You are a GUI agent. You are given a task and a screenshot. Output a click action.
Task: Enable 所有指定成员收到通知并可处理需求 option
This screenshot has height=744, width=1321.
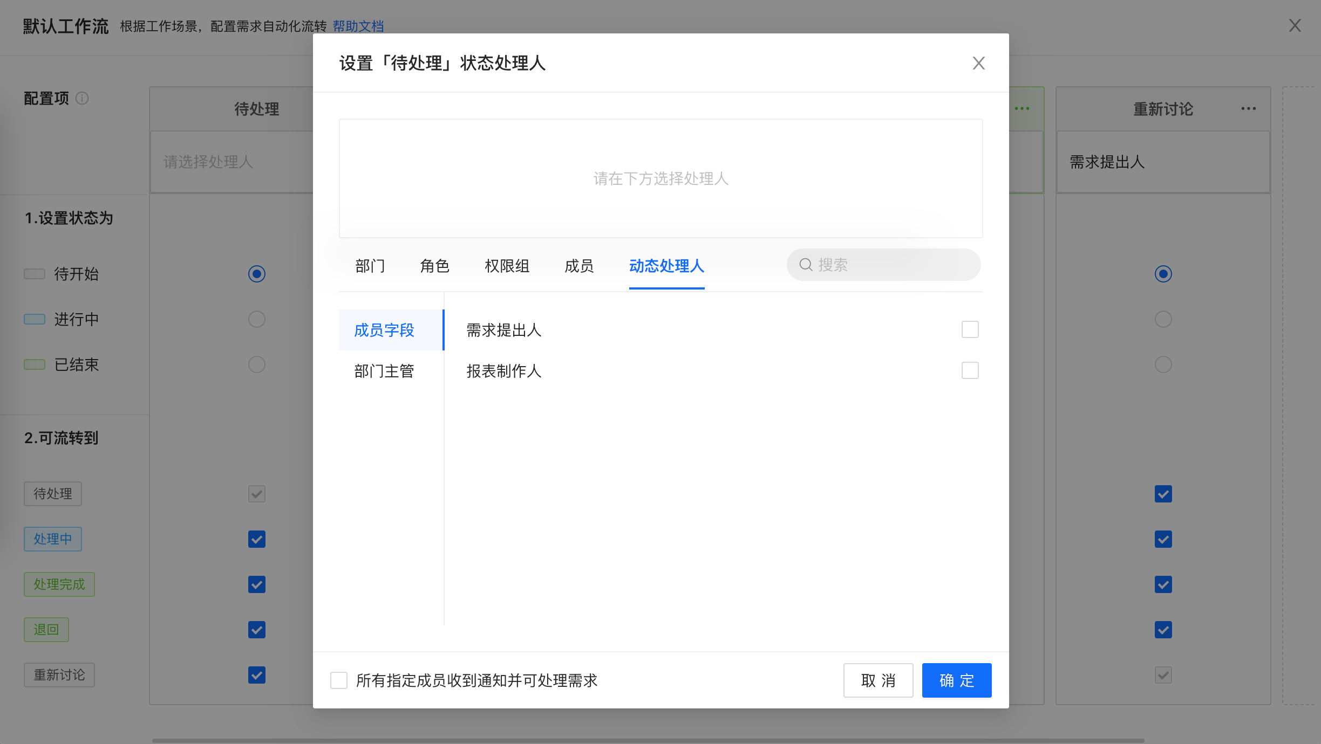(339, 680)
